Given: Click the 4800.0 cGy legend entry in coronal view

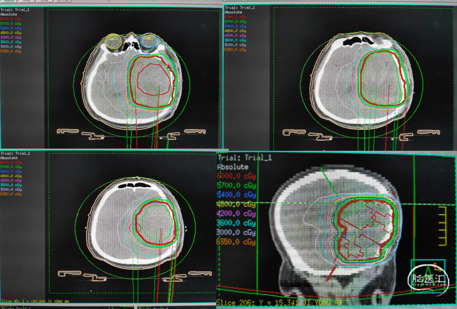Looking at the screenshot, I should 236,204.
